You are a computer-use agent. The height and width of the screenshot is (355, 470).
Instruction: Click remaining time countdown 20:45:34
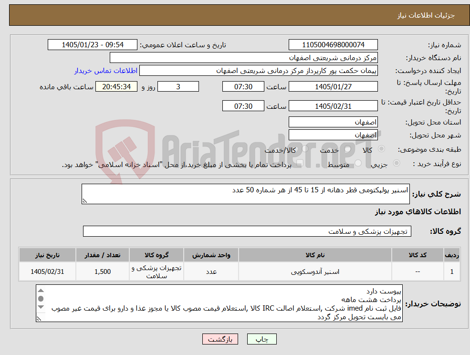[x=116, y=87]
